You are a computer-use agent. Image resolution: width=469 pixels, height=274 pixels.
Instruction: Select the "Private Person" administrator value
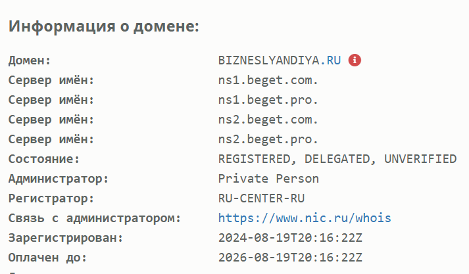click(x=268, y=178)
